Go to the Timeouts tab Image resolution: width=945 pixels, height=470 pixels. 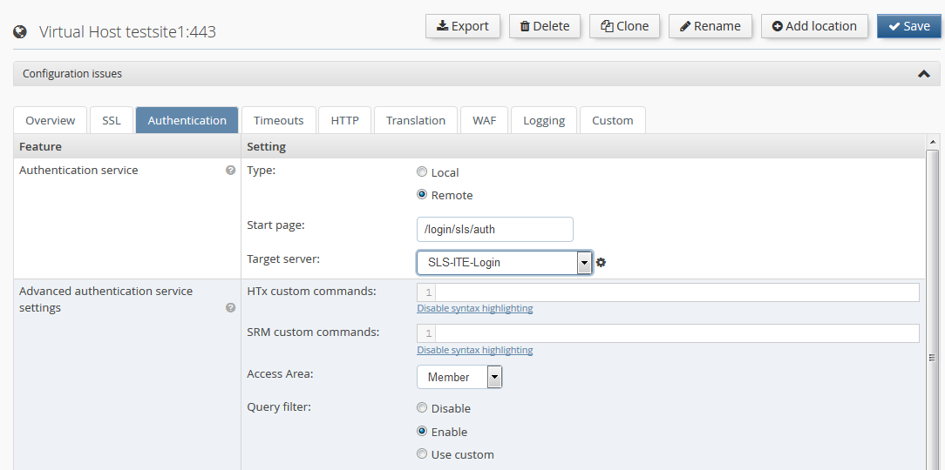point(278,120)
